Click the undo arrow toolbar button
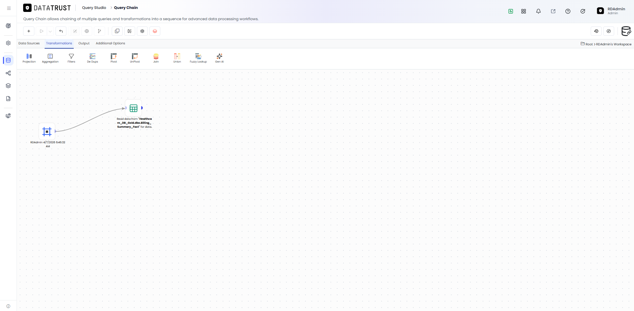This screenshot has height=311, width=634. click(x=61, y=31)
